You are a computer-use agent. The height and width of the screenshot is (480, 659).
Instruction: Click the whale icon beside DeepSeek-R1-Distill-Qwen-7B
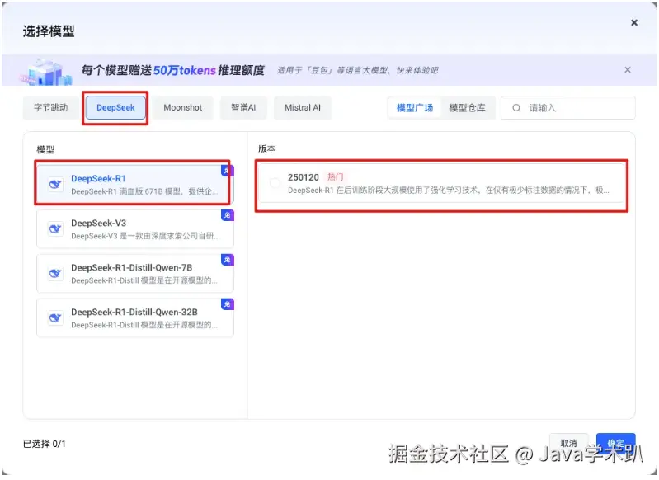[55, 274]
